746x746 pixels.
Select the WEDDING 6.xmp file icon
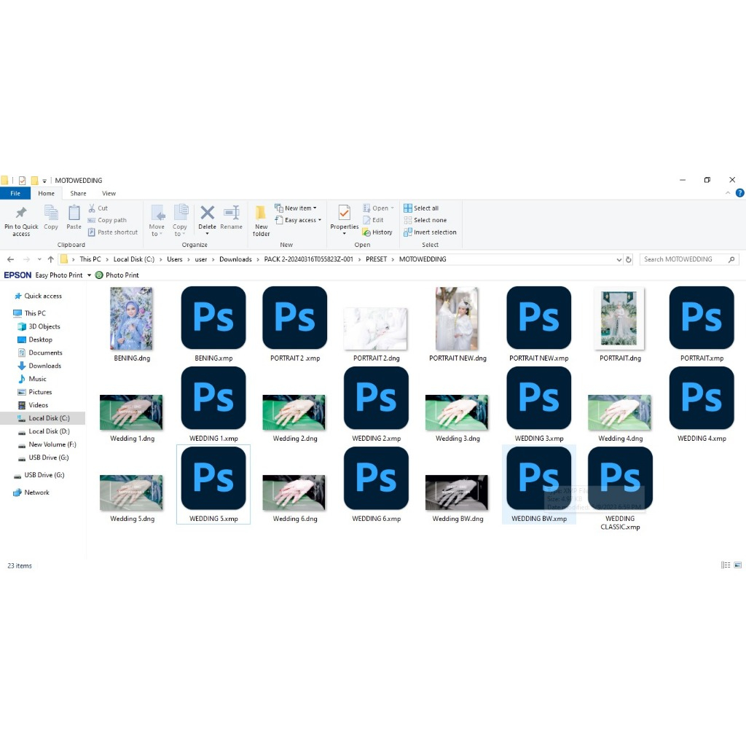pos(377,478)
